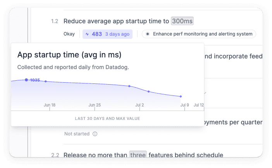
Task: Click the 300ms target value chip
Action: click(x=182, y=21)
